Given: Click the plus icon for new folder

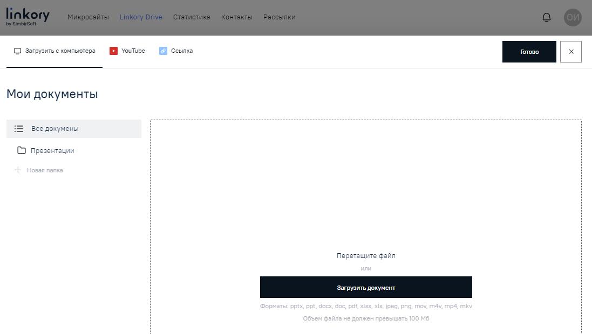Looking at the screenshot, I should click(x=18, y=170).
